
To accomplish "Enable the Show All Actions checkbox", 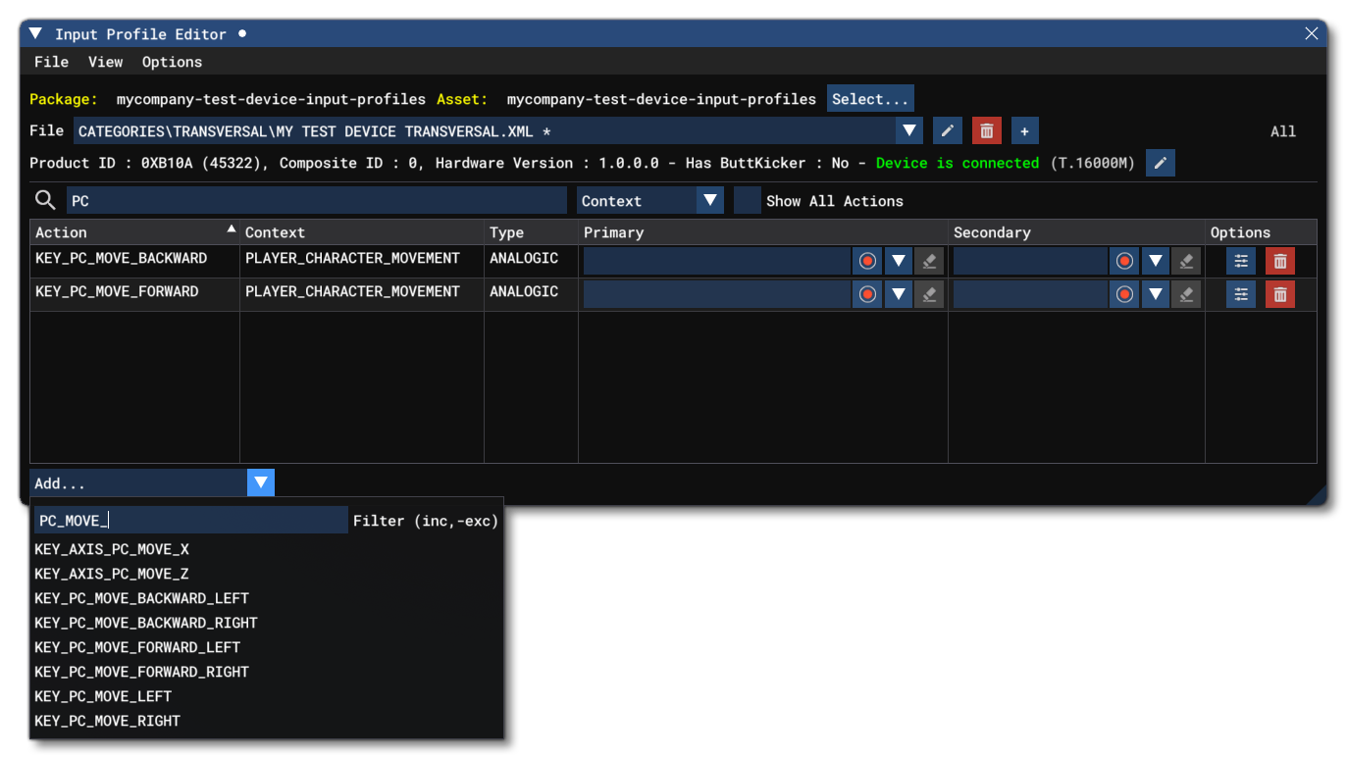I will pos(747,200).
